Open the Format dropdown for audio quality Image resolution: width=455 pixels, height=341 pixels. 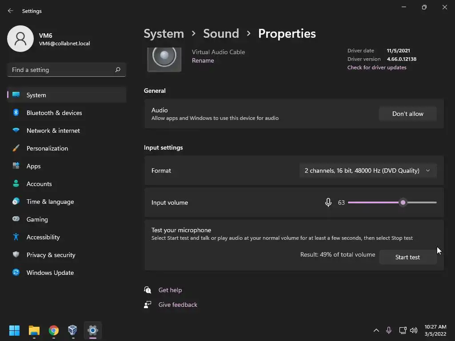click(x=367, y=170)
